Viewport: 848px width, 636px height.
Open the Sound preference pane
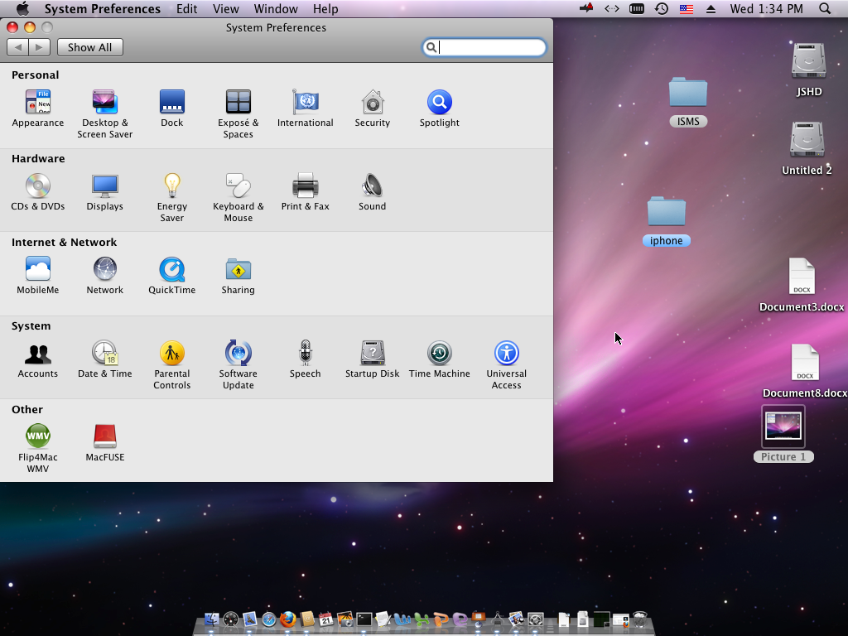(x=372, y=192)
